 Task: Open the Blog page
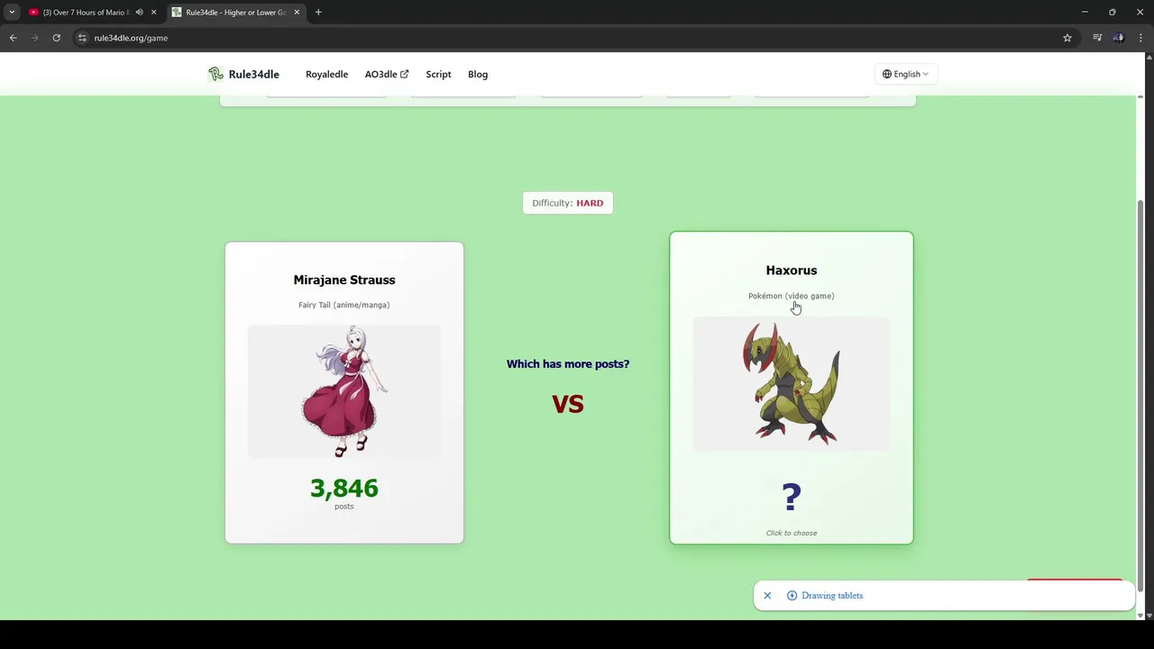pos(478,74)
